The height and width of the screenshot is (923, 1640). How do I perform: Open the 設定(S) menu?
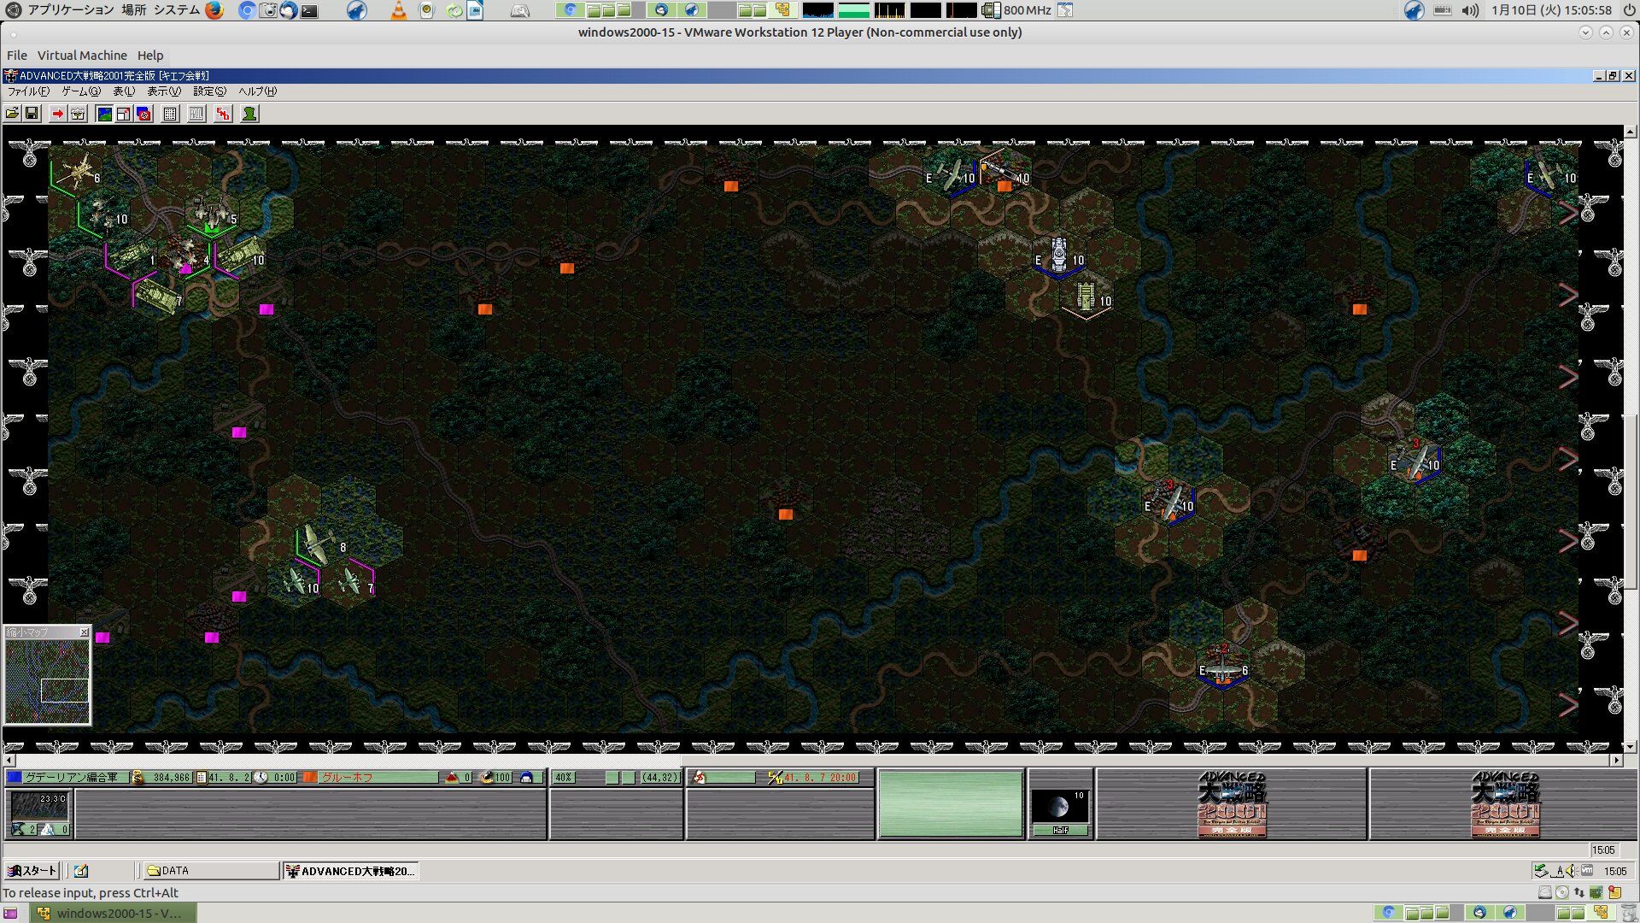(x=209, y=91)
